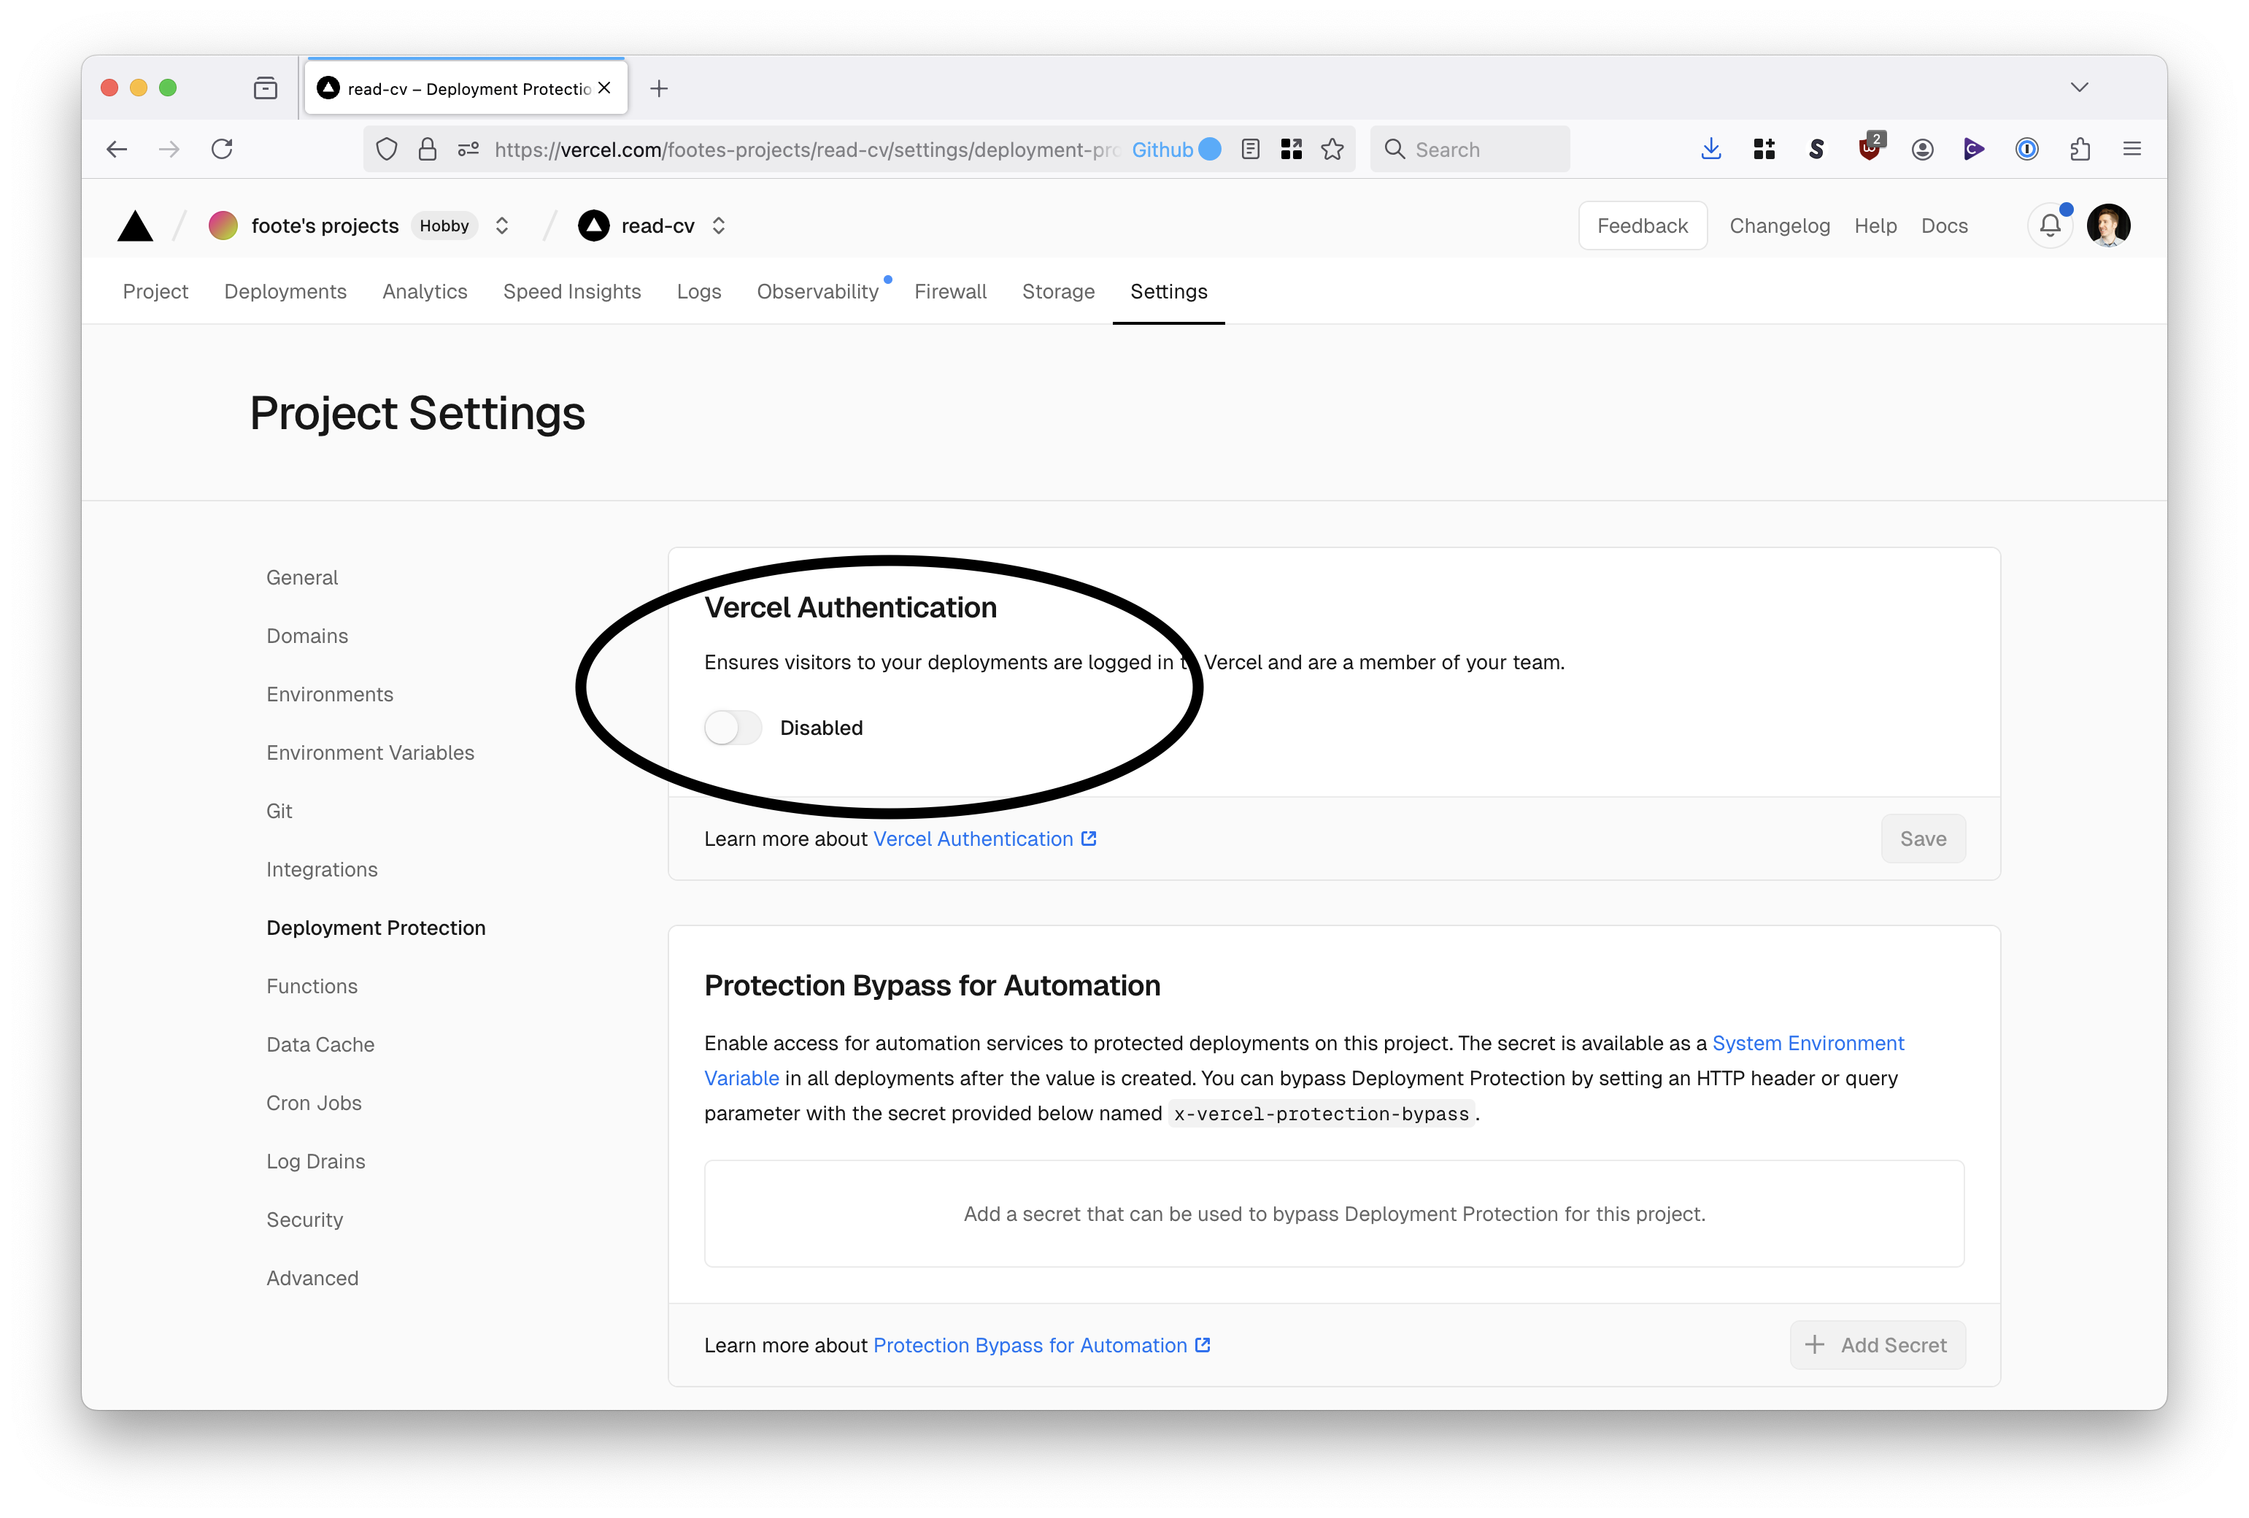Open the list all tabs chevron
Screen dimensions: 2249x1518
point(2079,87)
